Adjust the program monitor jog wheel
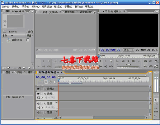 [128, 67]
